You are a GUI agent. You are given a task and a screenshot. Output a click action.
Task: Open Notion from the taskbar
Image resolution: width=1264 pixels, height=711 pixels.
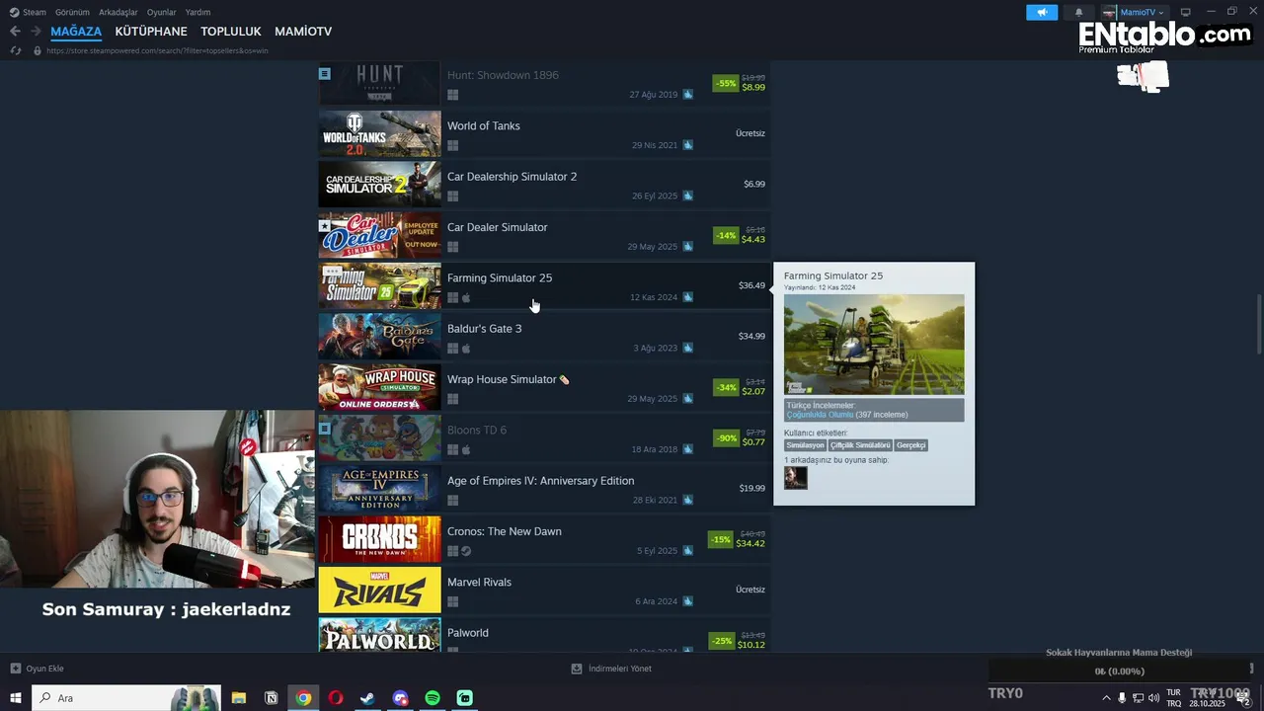(x=271, y=698)
